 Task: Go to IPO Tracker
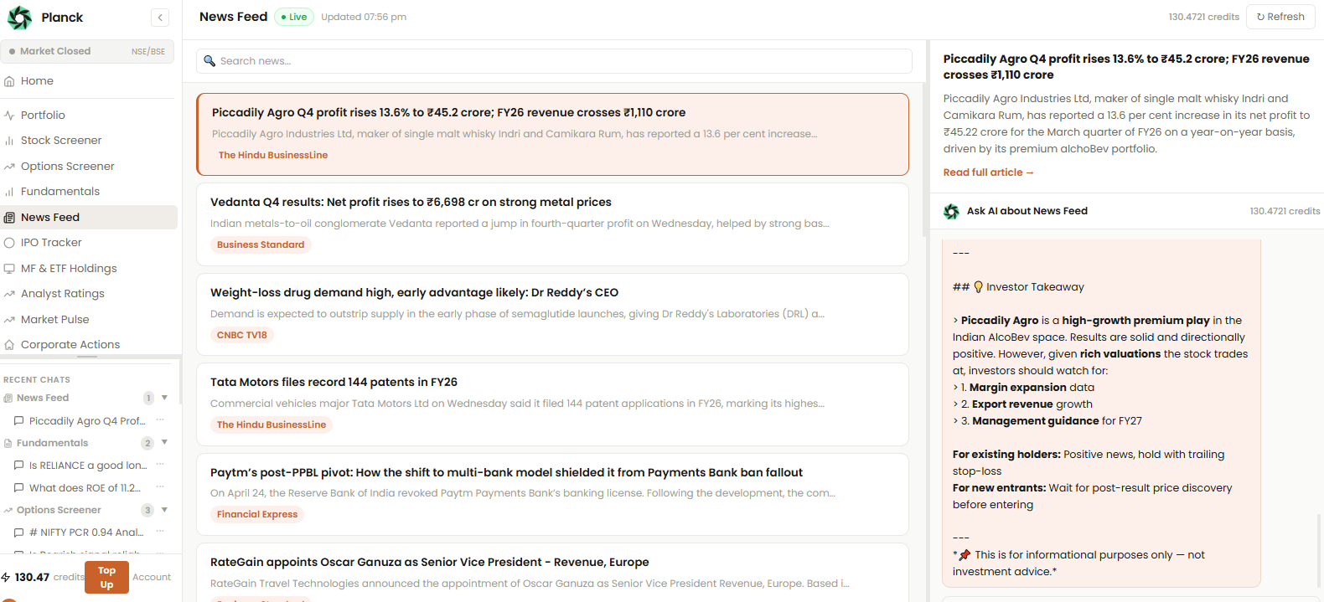51,243
